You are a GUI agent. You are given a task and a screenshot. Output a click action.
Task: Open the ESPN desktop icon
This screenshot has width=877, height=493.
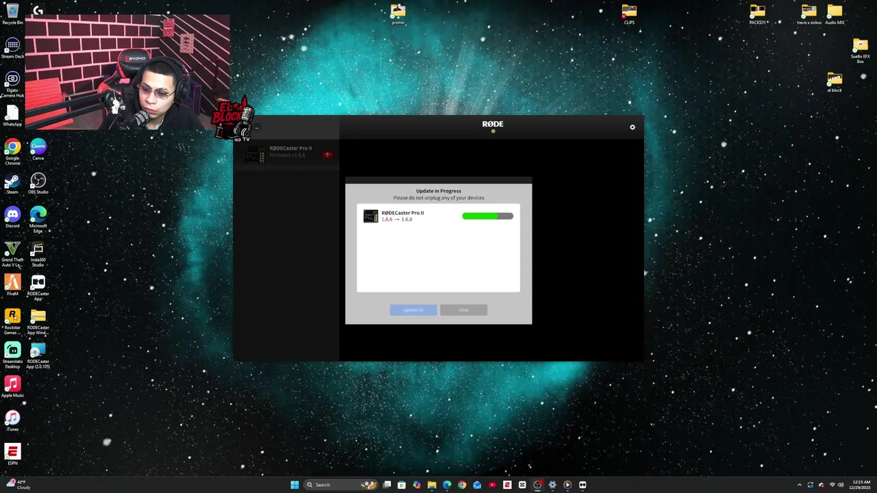[x=12, y=455]
